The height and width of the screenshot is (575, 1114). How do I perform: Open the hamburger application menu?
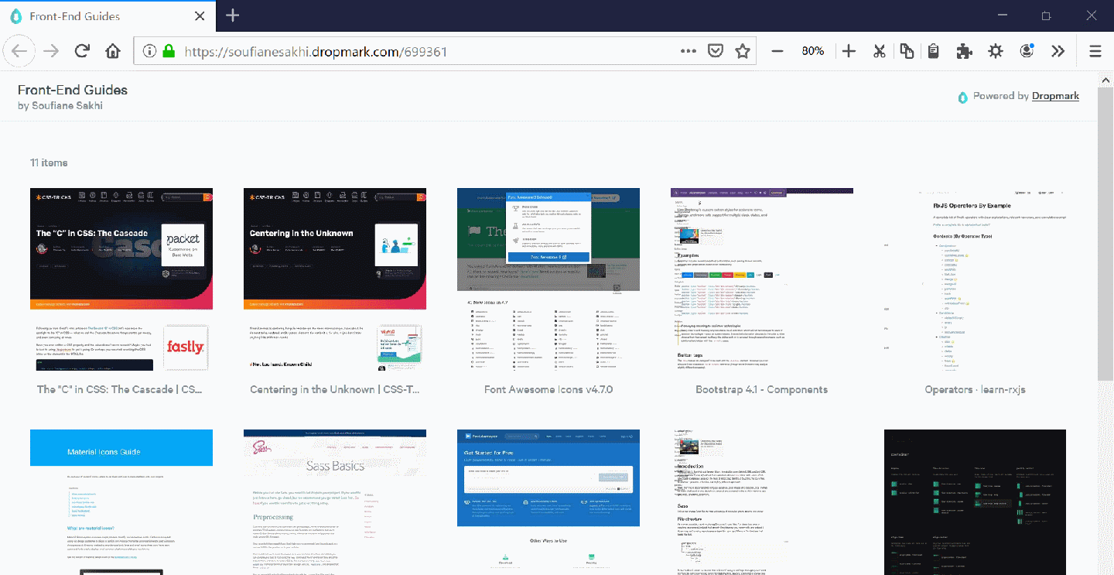1095,51
